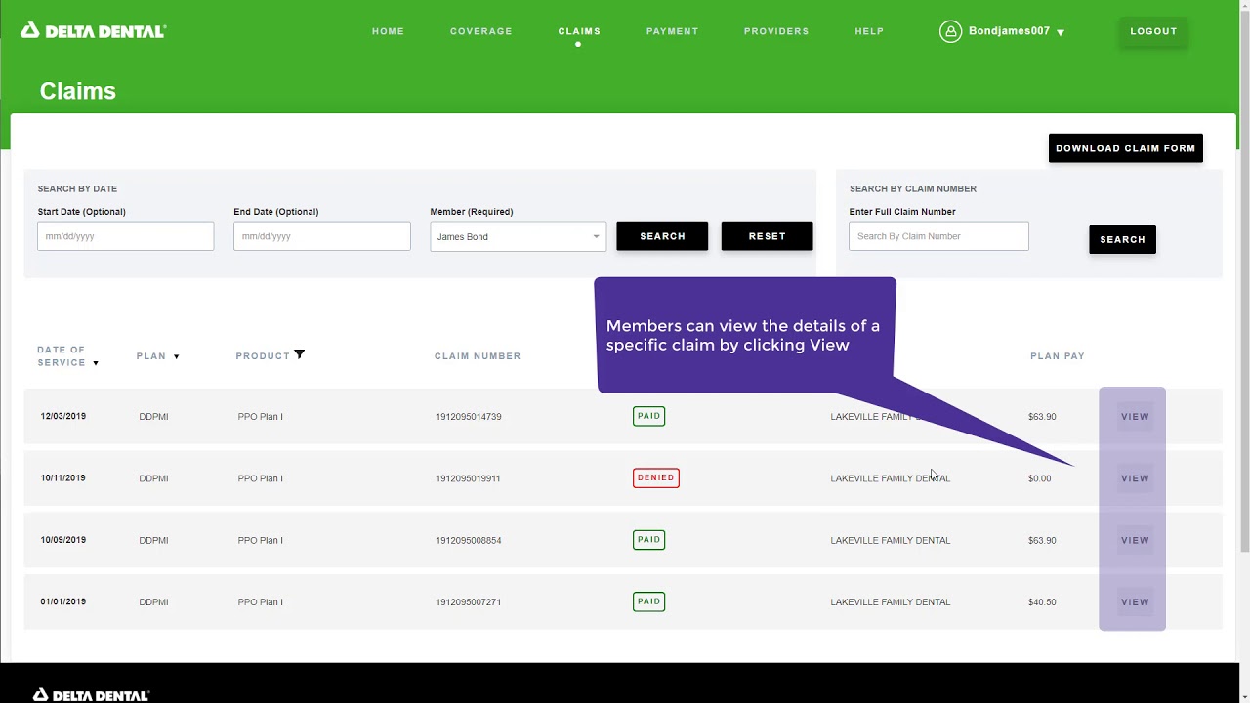Click the End Date input field
The image size is (1250, 703).
pyautogui.click(x=322, y=236)
